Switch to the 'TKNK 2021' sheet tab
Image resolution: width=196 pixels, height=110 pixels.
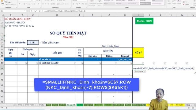click(180, 105)
